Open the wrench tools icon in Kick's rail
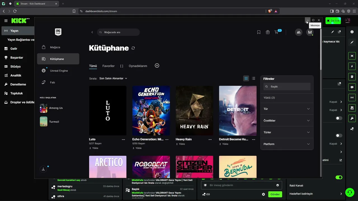Image resolution: width=358 pixels, height=201 pixels. (x=352, y=118)
